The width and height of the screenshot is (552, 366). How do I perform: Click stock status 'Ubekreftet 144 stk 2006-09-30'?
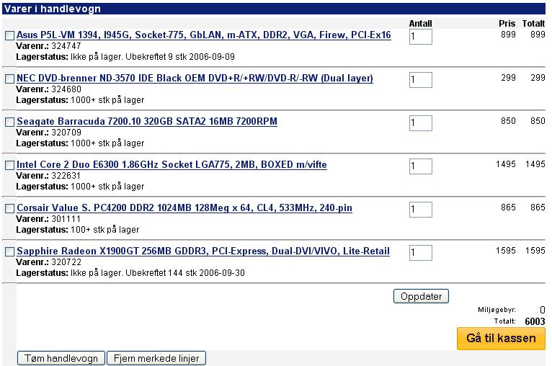(x=184, y=273)
